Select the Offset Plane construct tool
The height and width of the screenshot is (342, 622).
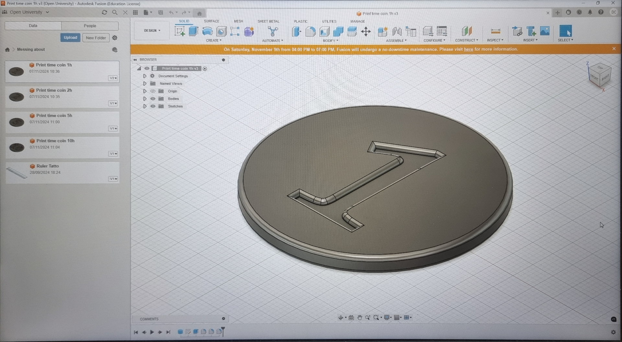pyautogui.click(x=466, y=31)
